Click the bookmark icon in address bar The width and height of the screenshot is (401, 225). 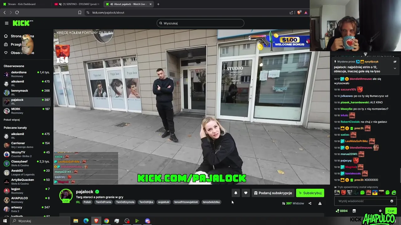click(x=80, y=12)
